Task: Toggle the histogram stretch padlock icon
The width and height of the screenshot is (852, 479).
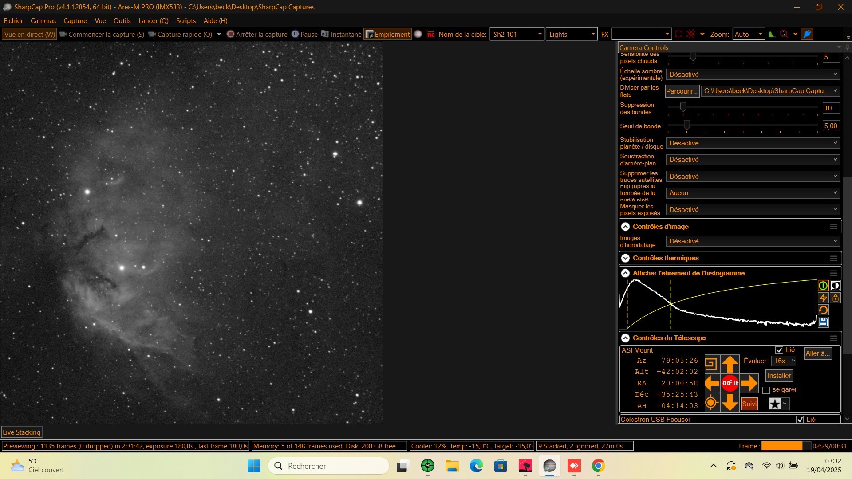Action: coord(835,298)
